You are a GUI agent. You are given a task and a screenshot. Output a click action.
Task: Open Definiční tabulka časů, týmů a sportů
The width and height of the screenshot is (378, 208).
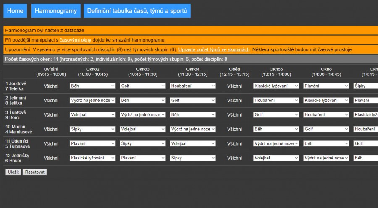pos(137,11)
